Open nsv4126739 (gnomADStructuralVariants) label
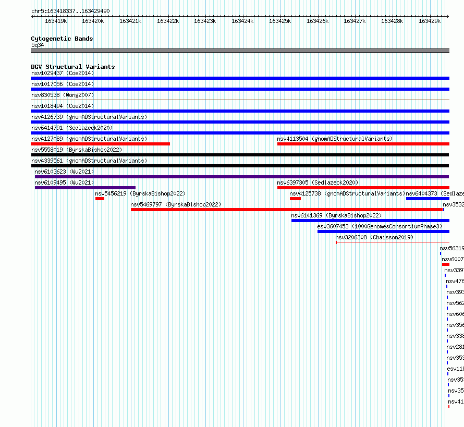Screen dimensions: 464x427 click(x=89, y=117)
